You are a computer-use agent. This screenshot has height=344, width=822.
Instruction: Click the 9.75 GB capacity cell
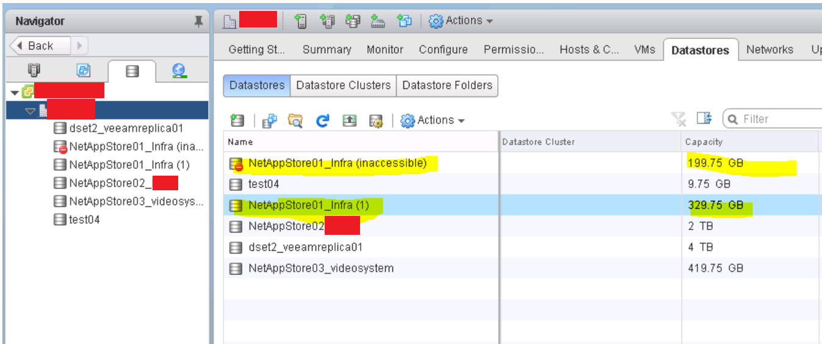[750, 184]
